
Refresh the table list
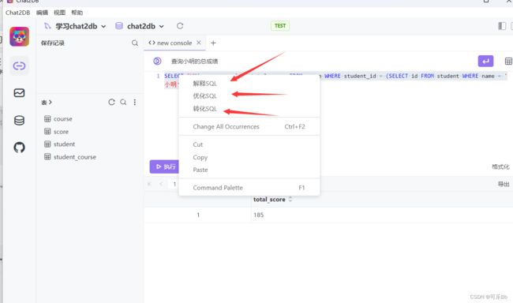[x=111, y=102]
